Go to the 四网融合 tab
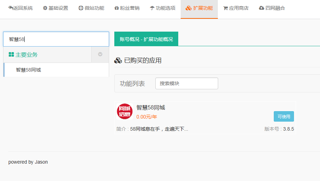The image size is (320, 181). pyautogui.click(x=272, y=8)
